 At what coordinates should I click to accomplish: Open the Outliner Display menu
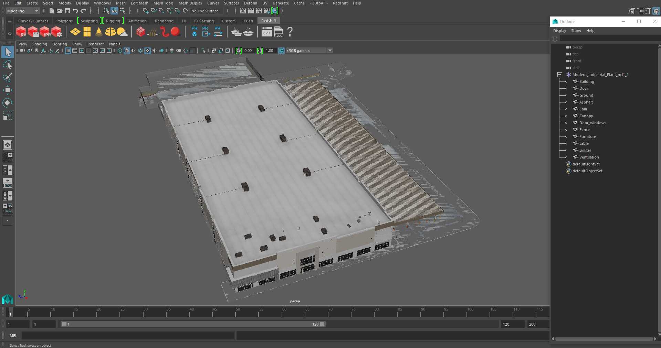tap(559, 31)
